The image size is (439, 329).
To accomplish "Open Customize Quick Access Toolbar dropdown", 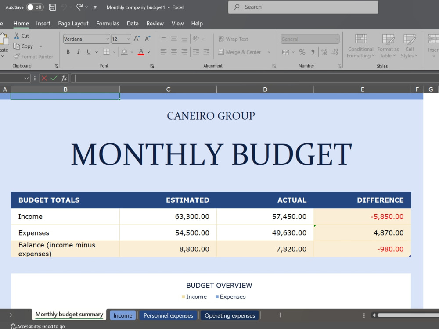I will point(95,7).
